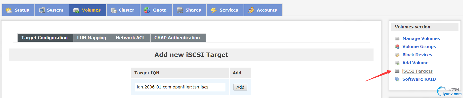
Task: Open the Volumes main menu tab
Action: 87,10
